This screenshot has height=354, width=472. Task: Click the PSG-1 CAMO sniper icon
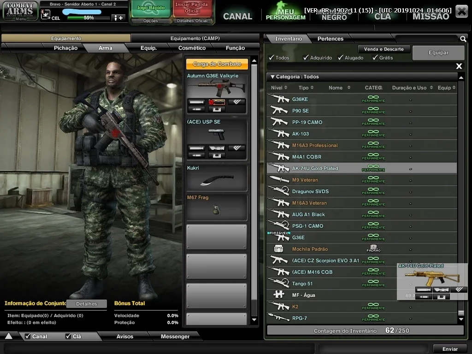278,226
